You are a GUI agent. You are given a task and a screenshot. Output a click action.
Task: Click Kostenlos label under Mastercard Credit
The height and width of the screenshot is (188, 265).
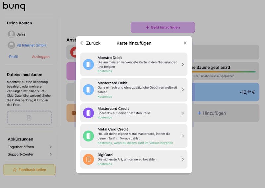tap(105, 117)
